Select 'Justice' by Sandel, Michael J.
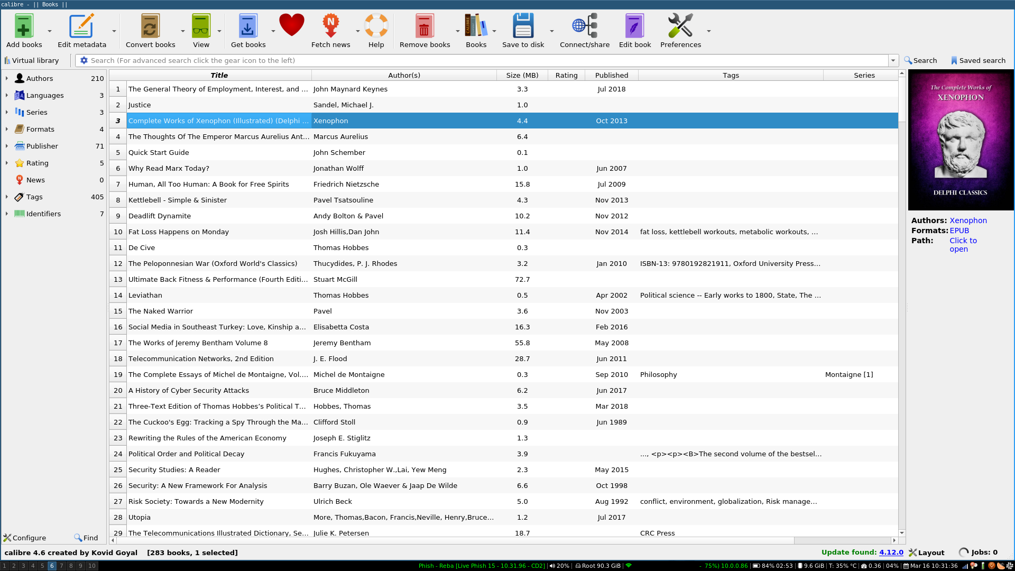 pyautogui.click(x=504, y=105)
